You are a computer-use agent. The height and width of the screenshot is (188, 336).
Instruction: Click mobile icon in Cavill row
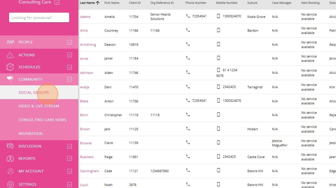(218, 184)
